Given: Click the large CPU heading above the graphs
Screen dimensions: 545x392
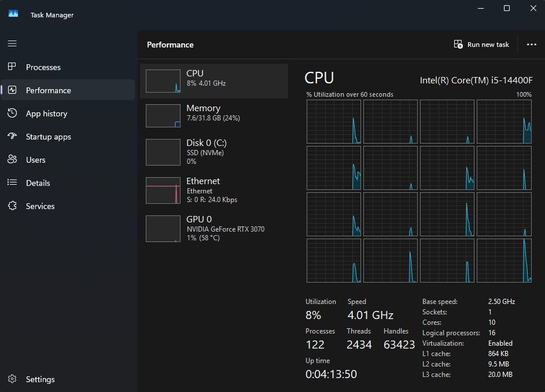Looking at the screenshot, I should pyautogui.click(x=319, y=78).
